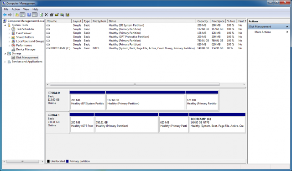Select the BOOTCAMP (C:) partition block on Disk 1

[217, 123]
